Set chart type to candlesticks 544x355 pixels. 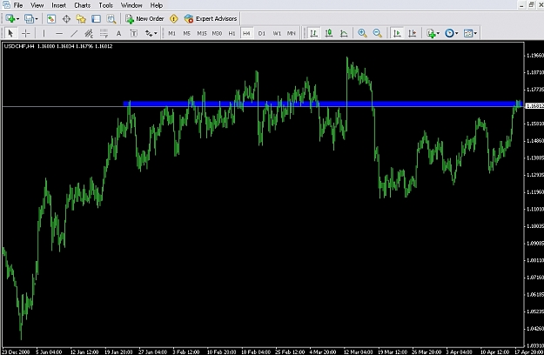tap(328, 33)
